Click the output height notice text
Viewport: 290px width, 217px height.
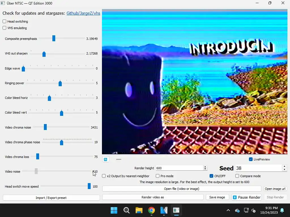[x=194, y=182]
